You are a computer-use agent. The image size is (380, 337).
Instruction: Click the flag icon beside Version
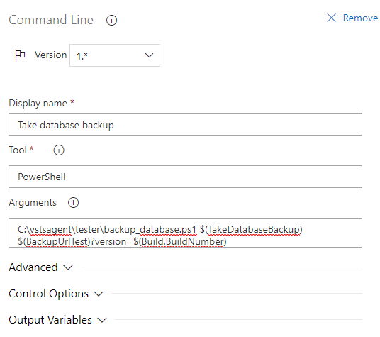(x=20, y=55)
